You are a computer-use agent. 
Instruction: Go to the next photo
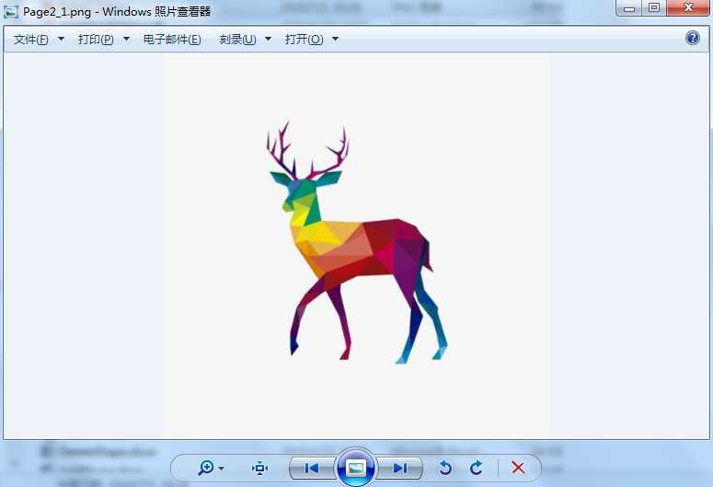[x=399, y=468]
